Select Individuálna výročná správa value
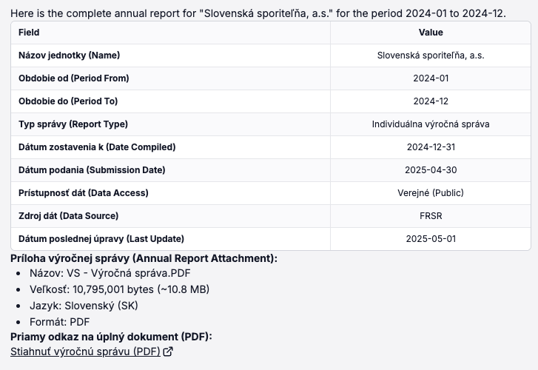538x370 pixels. [431, 124]
